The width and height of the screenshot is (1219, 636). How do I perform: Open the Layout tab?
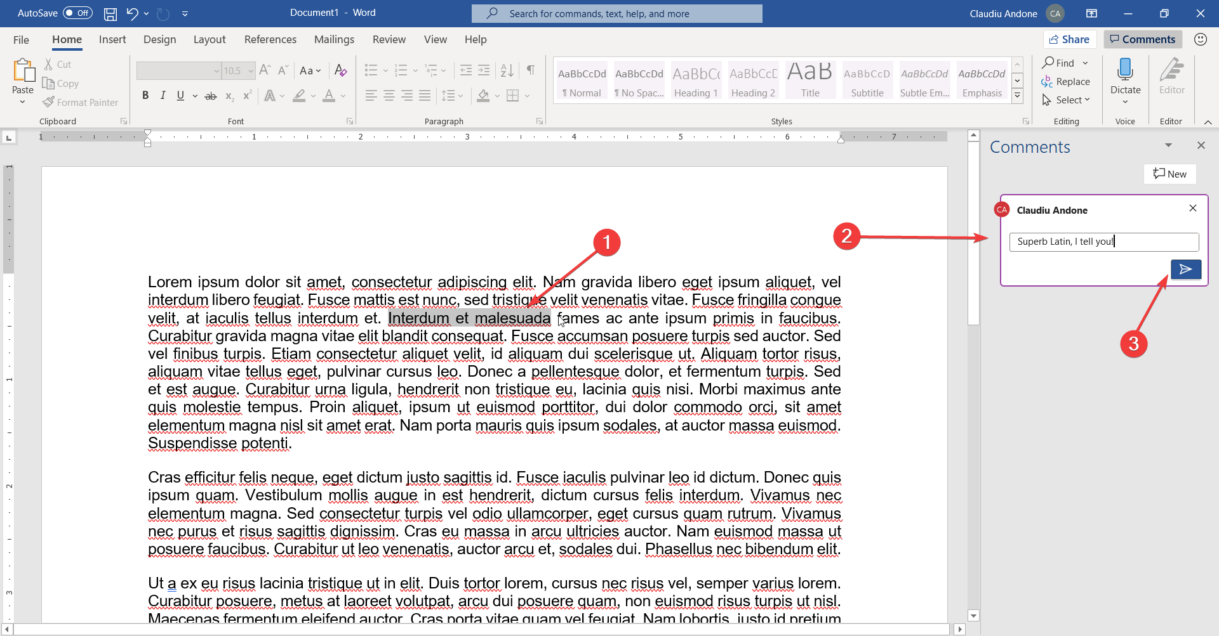click(210, 39)
